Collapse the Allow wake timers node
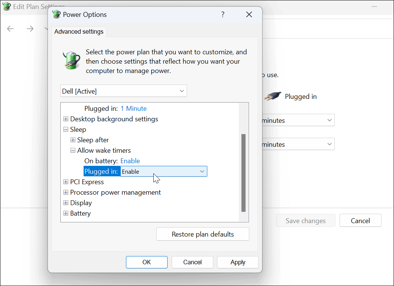The image size is (394, 286). coord(73,150)
